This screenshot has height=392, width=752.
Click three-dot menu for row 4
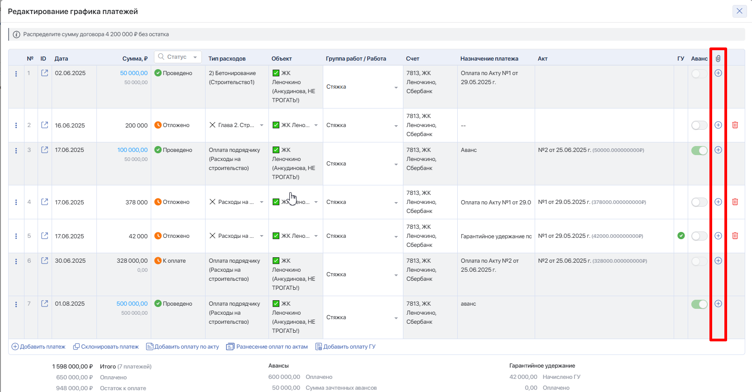pyautogui.click(x=16, y=203)
